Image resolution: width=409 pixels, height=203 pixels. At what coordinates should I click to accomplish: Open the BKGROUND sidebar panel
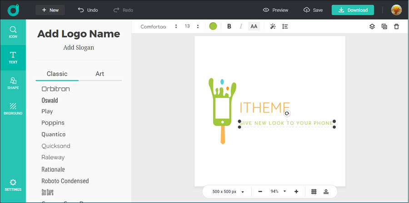[13, 109]
